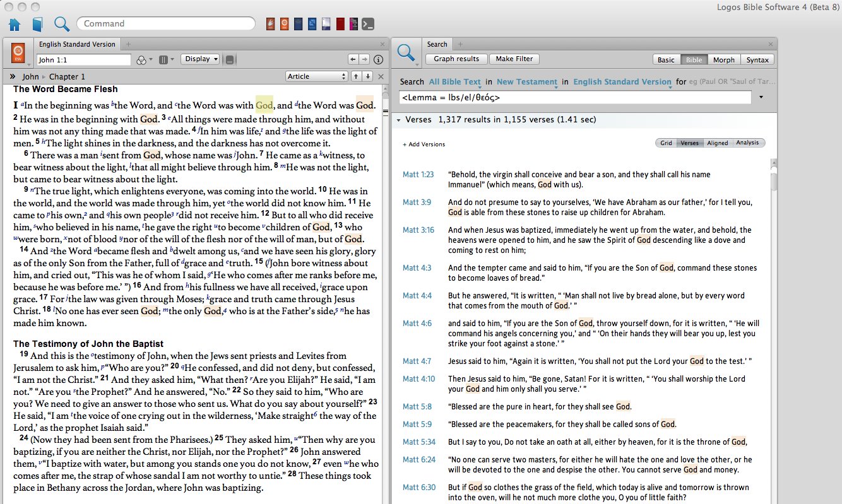
Task: Open the first brown flame shortcut book icon
Action: tap(271, 24)
